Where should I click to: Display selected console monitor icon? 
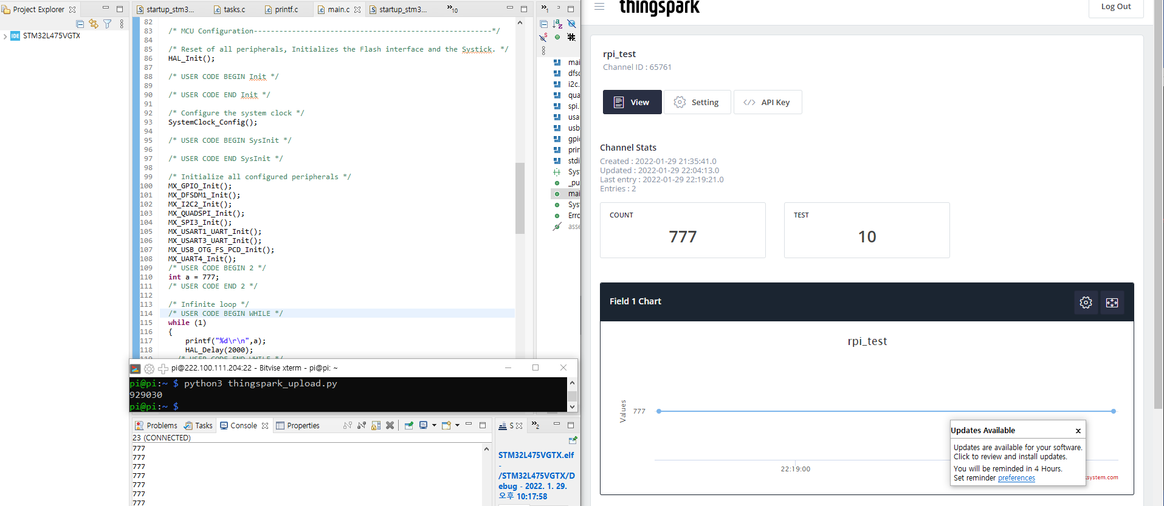(423, 425)
